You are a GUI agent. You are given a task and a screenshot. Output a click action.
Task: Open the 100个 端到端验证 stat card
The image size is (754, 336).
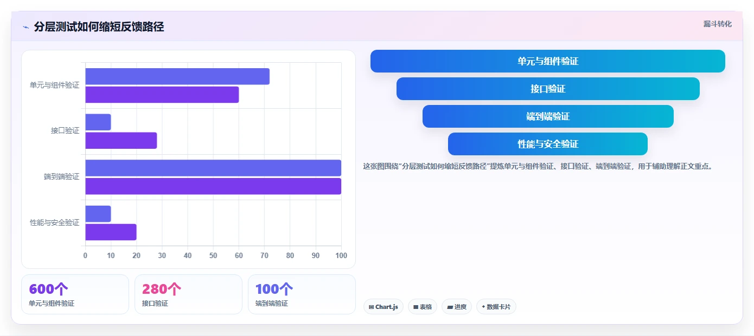click(302, 294)
